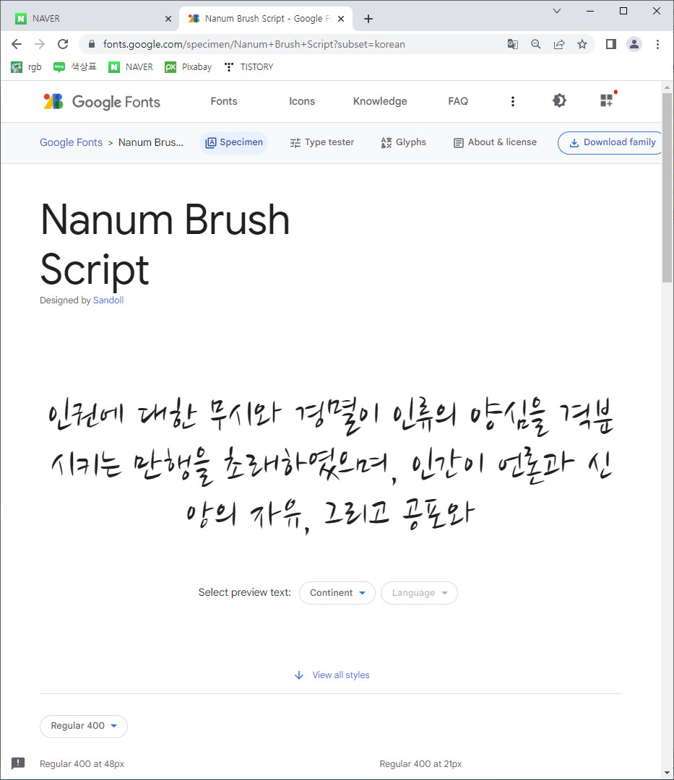Image resolution: width=674 pixels, height=780 pixels.
Task: Open the browser side panel
Action: [x=611, y=44]
